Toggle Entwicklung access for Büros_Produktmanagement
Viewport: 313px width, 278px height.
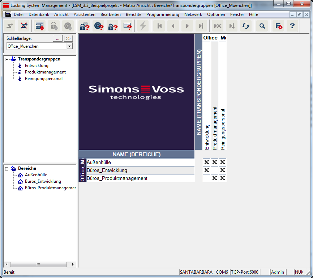coord(207,178)
